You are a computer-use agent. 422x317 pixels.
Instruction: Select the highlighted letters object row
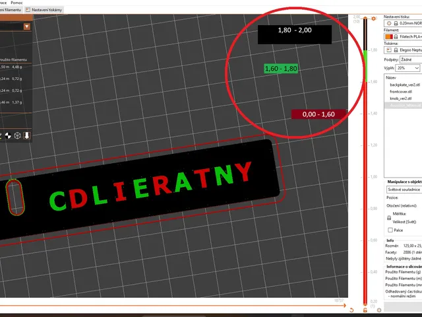[403, 105]
